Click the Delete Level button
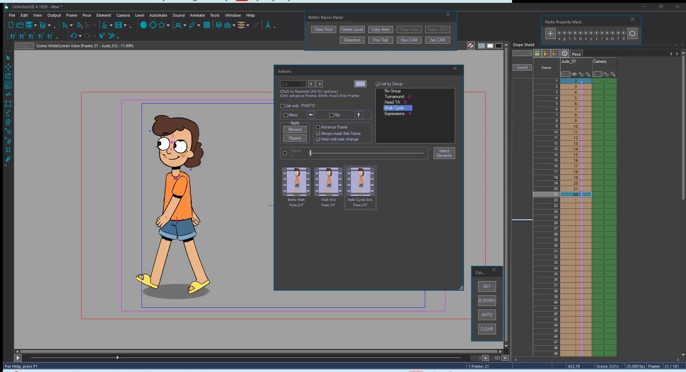The height and width of the screenshot is (372, 686). pyautogui.click(x=352, y=29)
